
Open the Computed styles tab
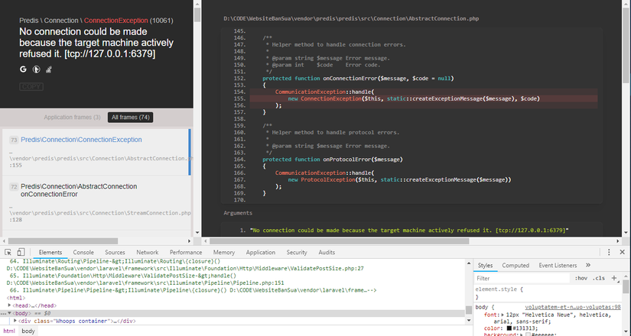pyautogui.click(x=515, y=265)
